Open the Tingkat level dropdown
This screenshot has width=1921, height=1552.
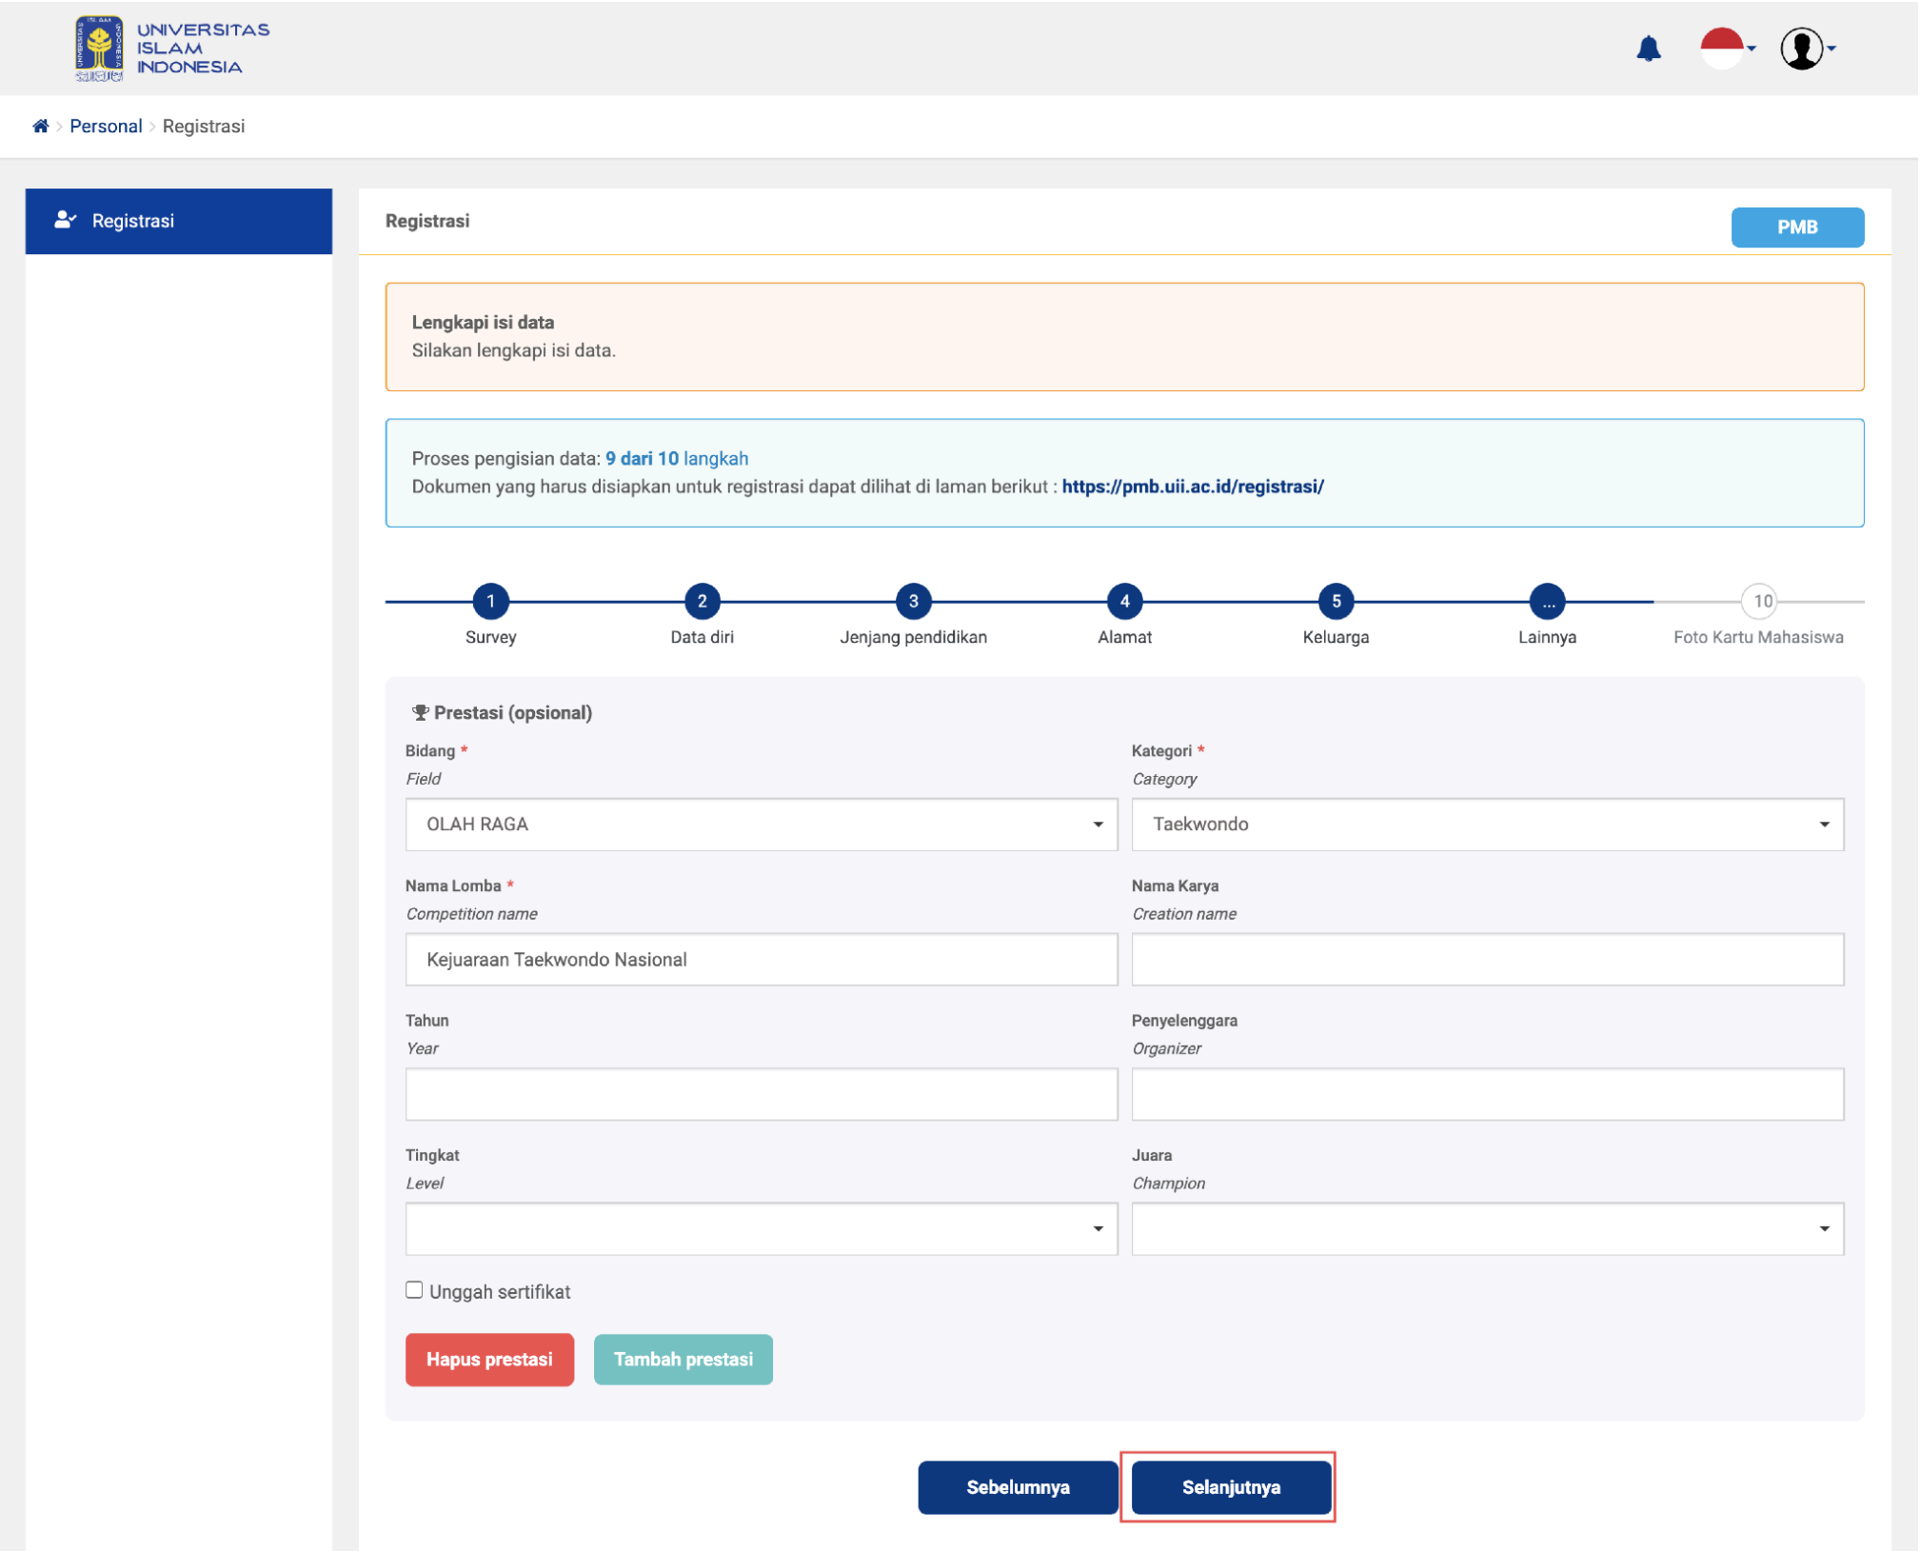click(761, 1229)
